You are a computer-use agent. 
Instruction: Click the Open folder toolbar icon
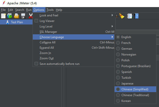click(x=17, y=16)
